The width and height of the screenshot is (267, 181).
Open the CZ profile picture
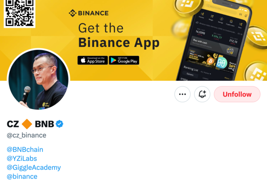click(38, 80)
